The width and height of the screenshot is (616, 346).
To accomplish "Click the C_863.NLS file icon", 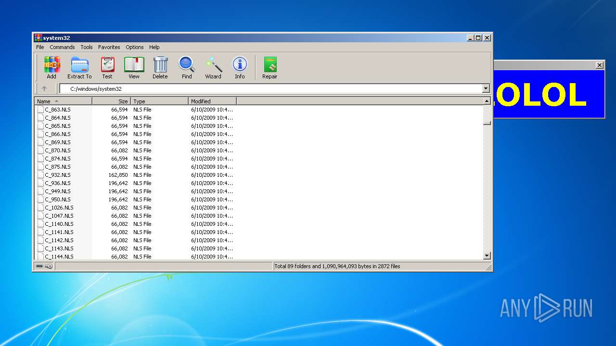I will [40, 110].
